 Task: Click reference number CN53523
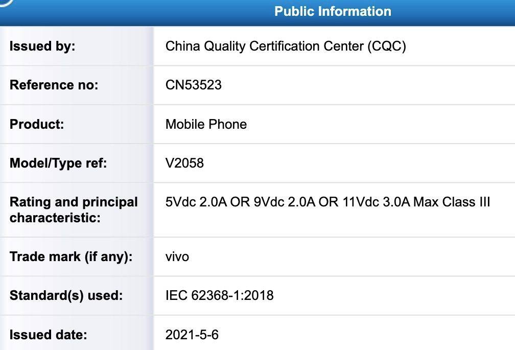[x=194, y=85]
